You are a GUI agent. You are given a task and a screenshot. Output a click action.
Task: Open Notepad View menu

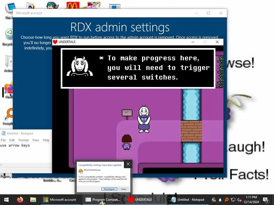36,140
